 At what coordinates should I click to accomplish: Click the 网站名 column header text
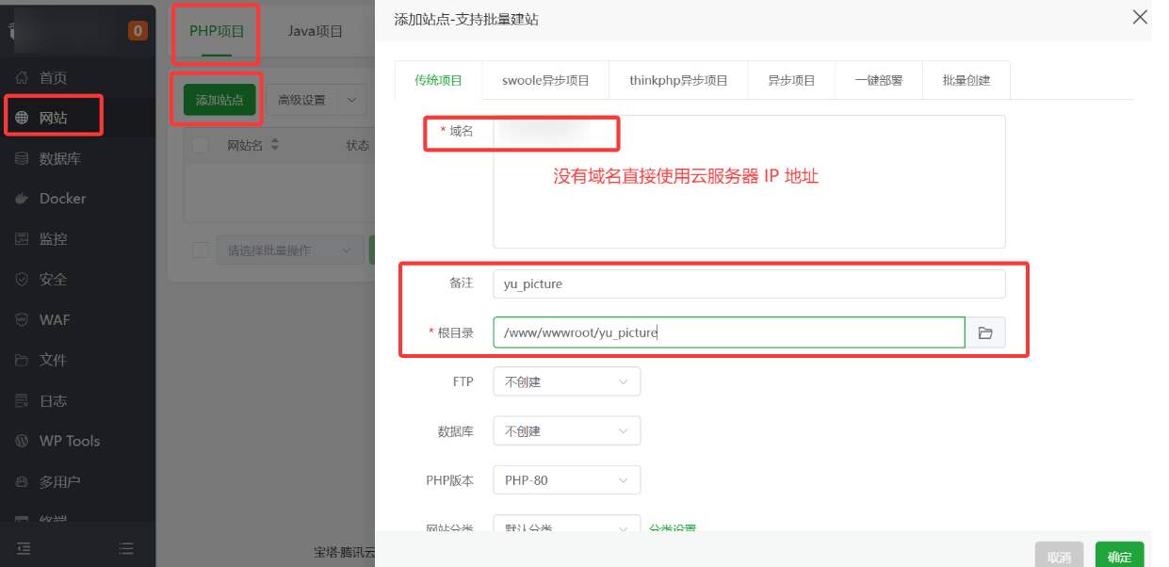click(246, 145)
